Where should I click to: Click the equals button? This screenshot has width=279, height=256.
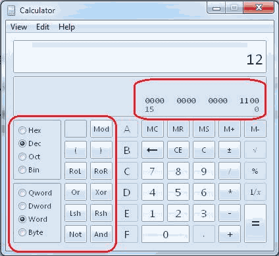255,224
